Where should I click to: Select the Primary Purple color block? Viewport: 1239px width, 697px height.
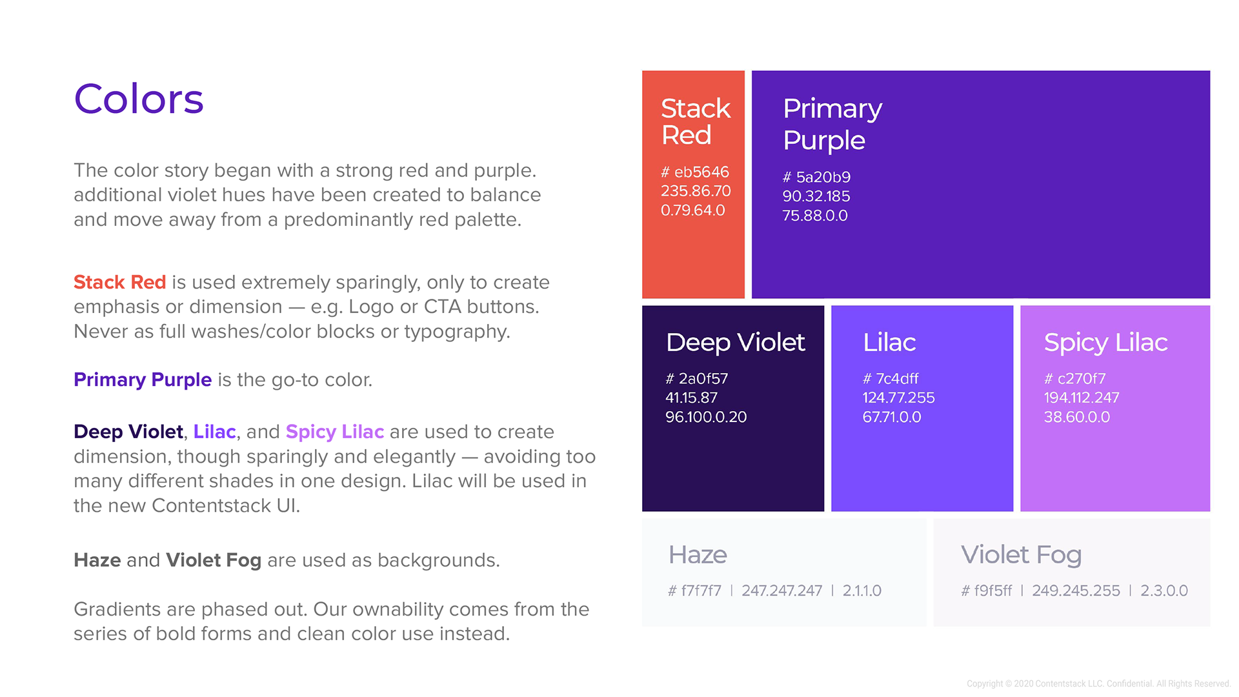point(981,185)
